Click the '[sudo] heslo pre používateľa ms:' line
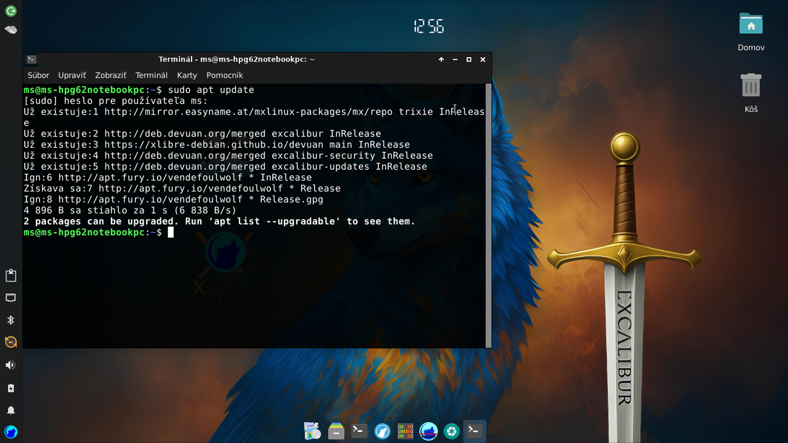Image resolution: width=788 pixels, height=443 pixels. point(116,101)
